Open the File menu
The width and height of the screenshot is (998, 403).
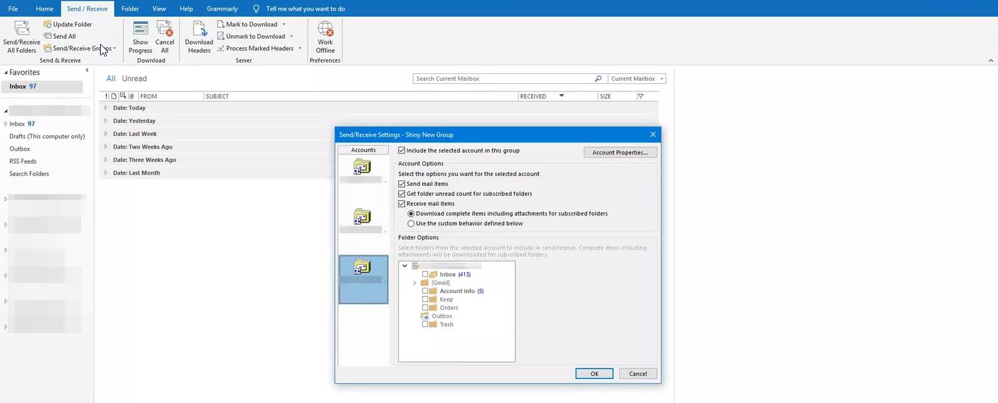13,9
